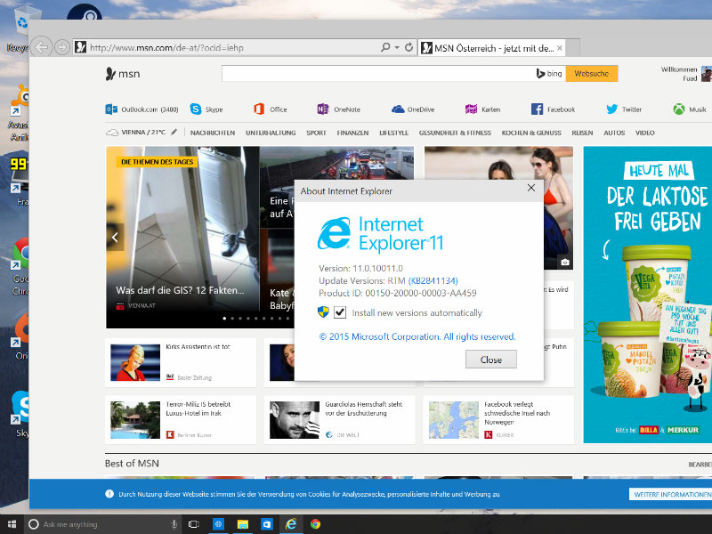
Task: Click the previous slide arrow on carousel
Action: pos(115,238)
